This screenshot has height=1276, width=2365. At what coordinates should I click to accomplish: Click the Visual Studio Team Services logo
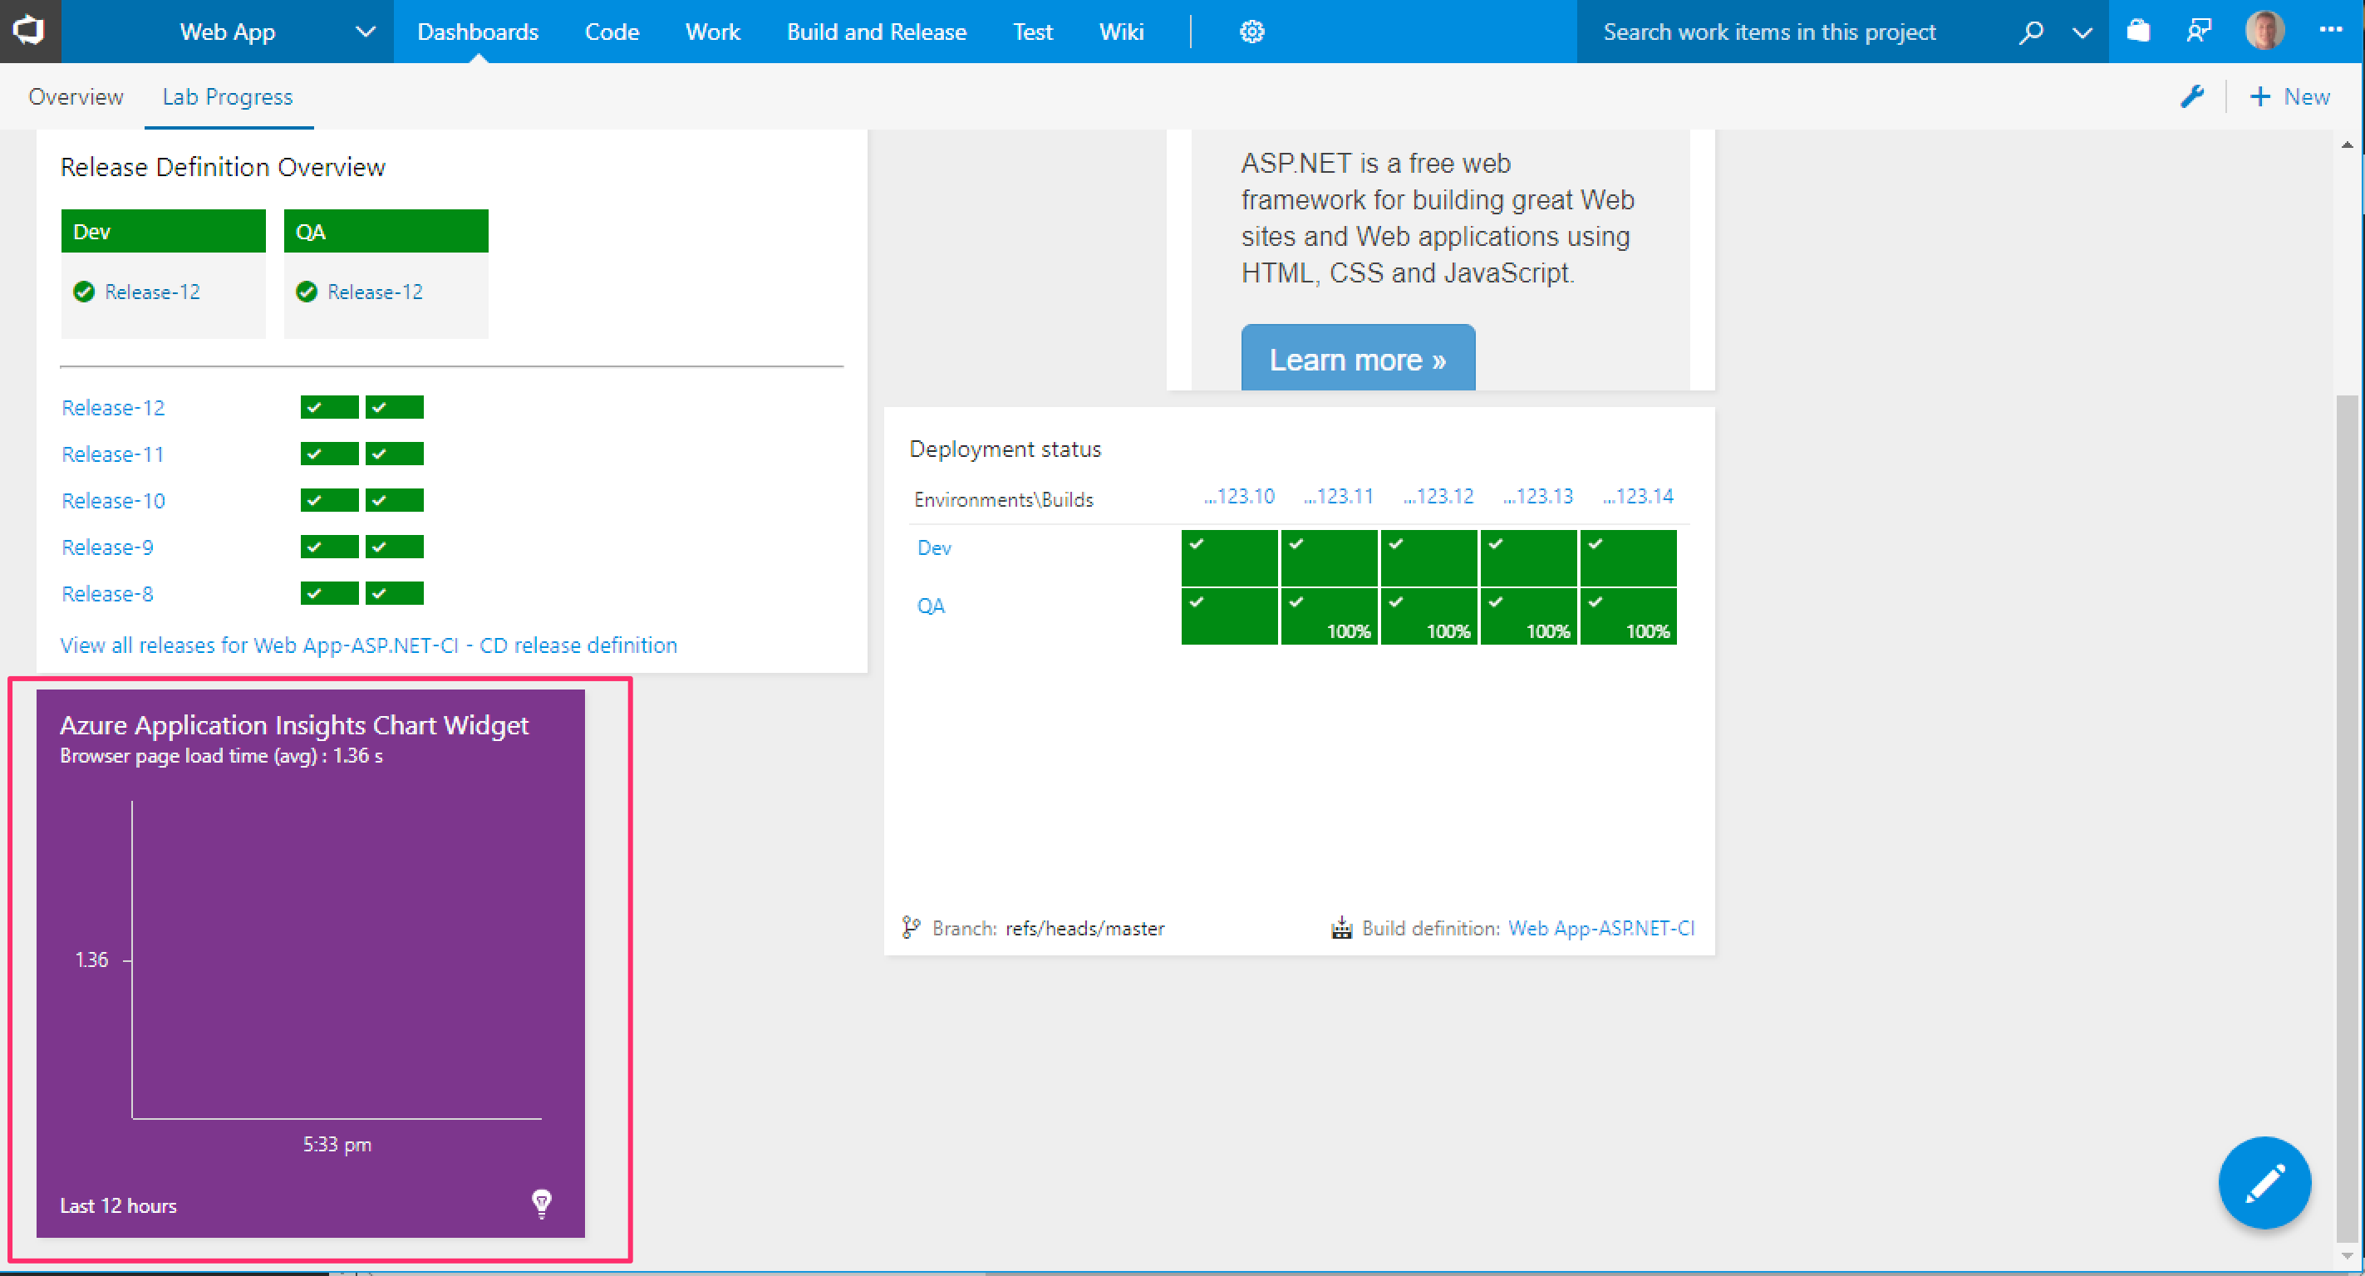point(29,32)
